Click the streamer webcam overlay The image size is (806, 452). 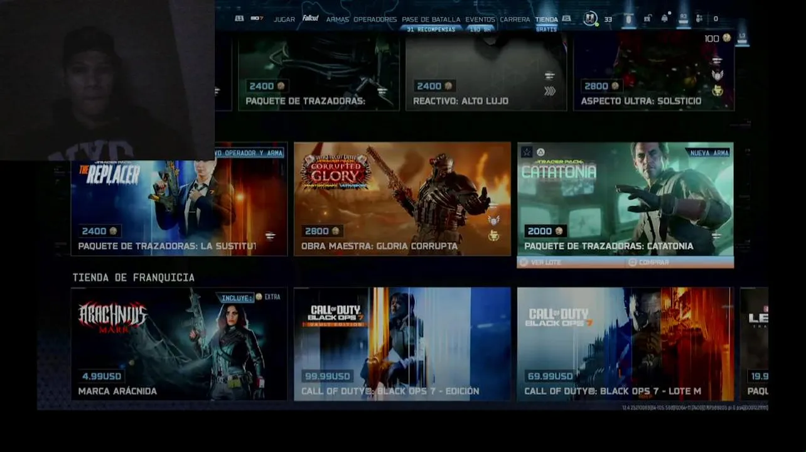(107, 80)
